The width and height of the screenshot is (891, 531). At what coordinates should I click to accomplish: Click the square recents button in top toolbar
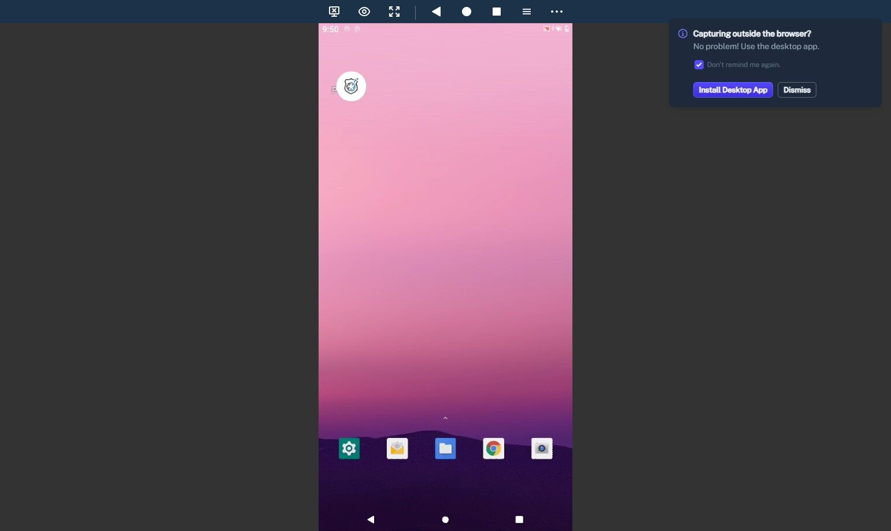497,12
